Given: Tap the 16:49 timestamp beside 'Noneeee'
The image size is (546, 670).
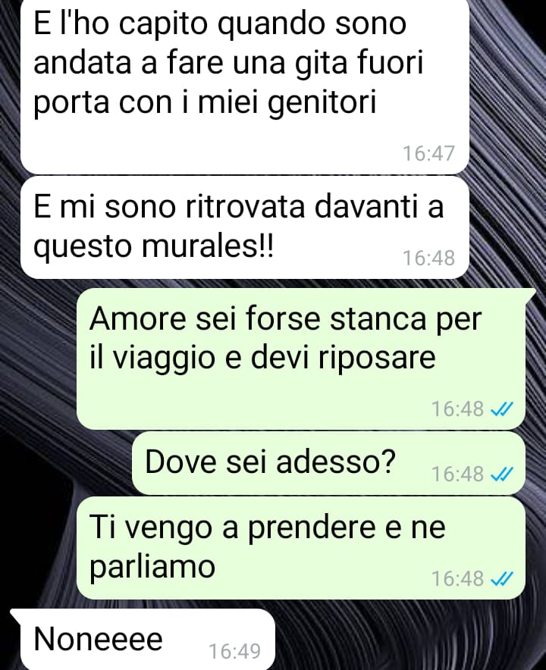Looking at the screenshot, I should tap(234, 652).
